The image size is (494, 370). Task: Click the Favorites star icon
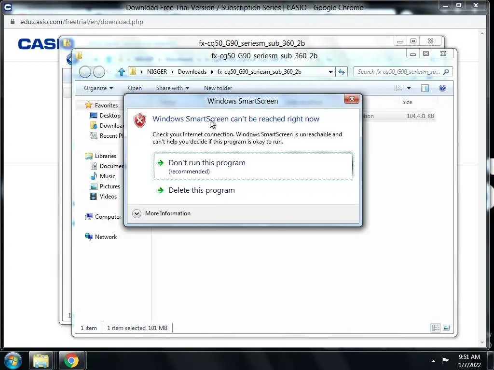coord(89,105)
